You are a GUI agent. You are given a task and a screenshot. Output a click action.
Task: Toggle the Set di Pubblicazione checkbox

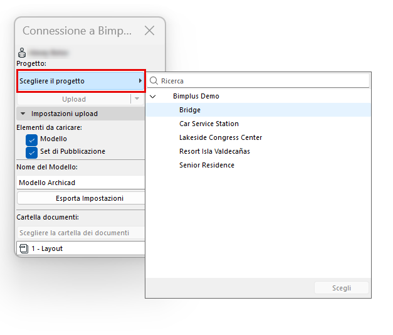tap(31, 152)
